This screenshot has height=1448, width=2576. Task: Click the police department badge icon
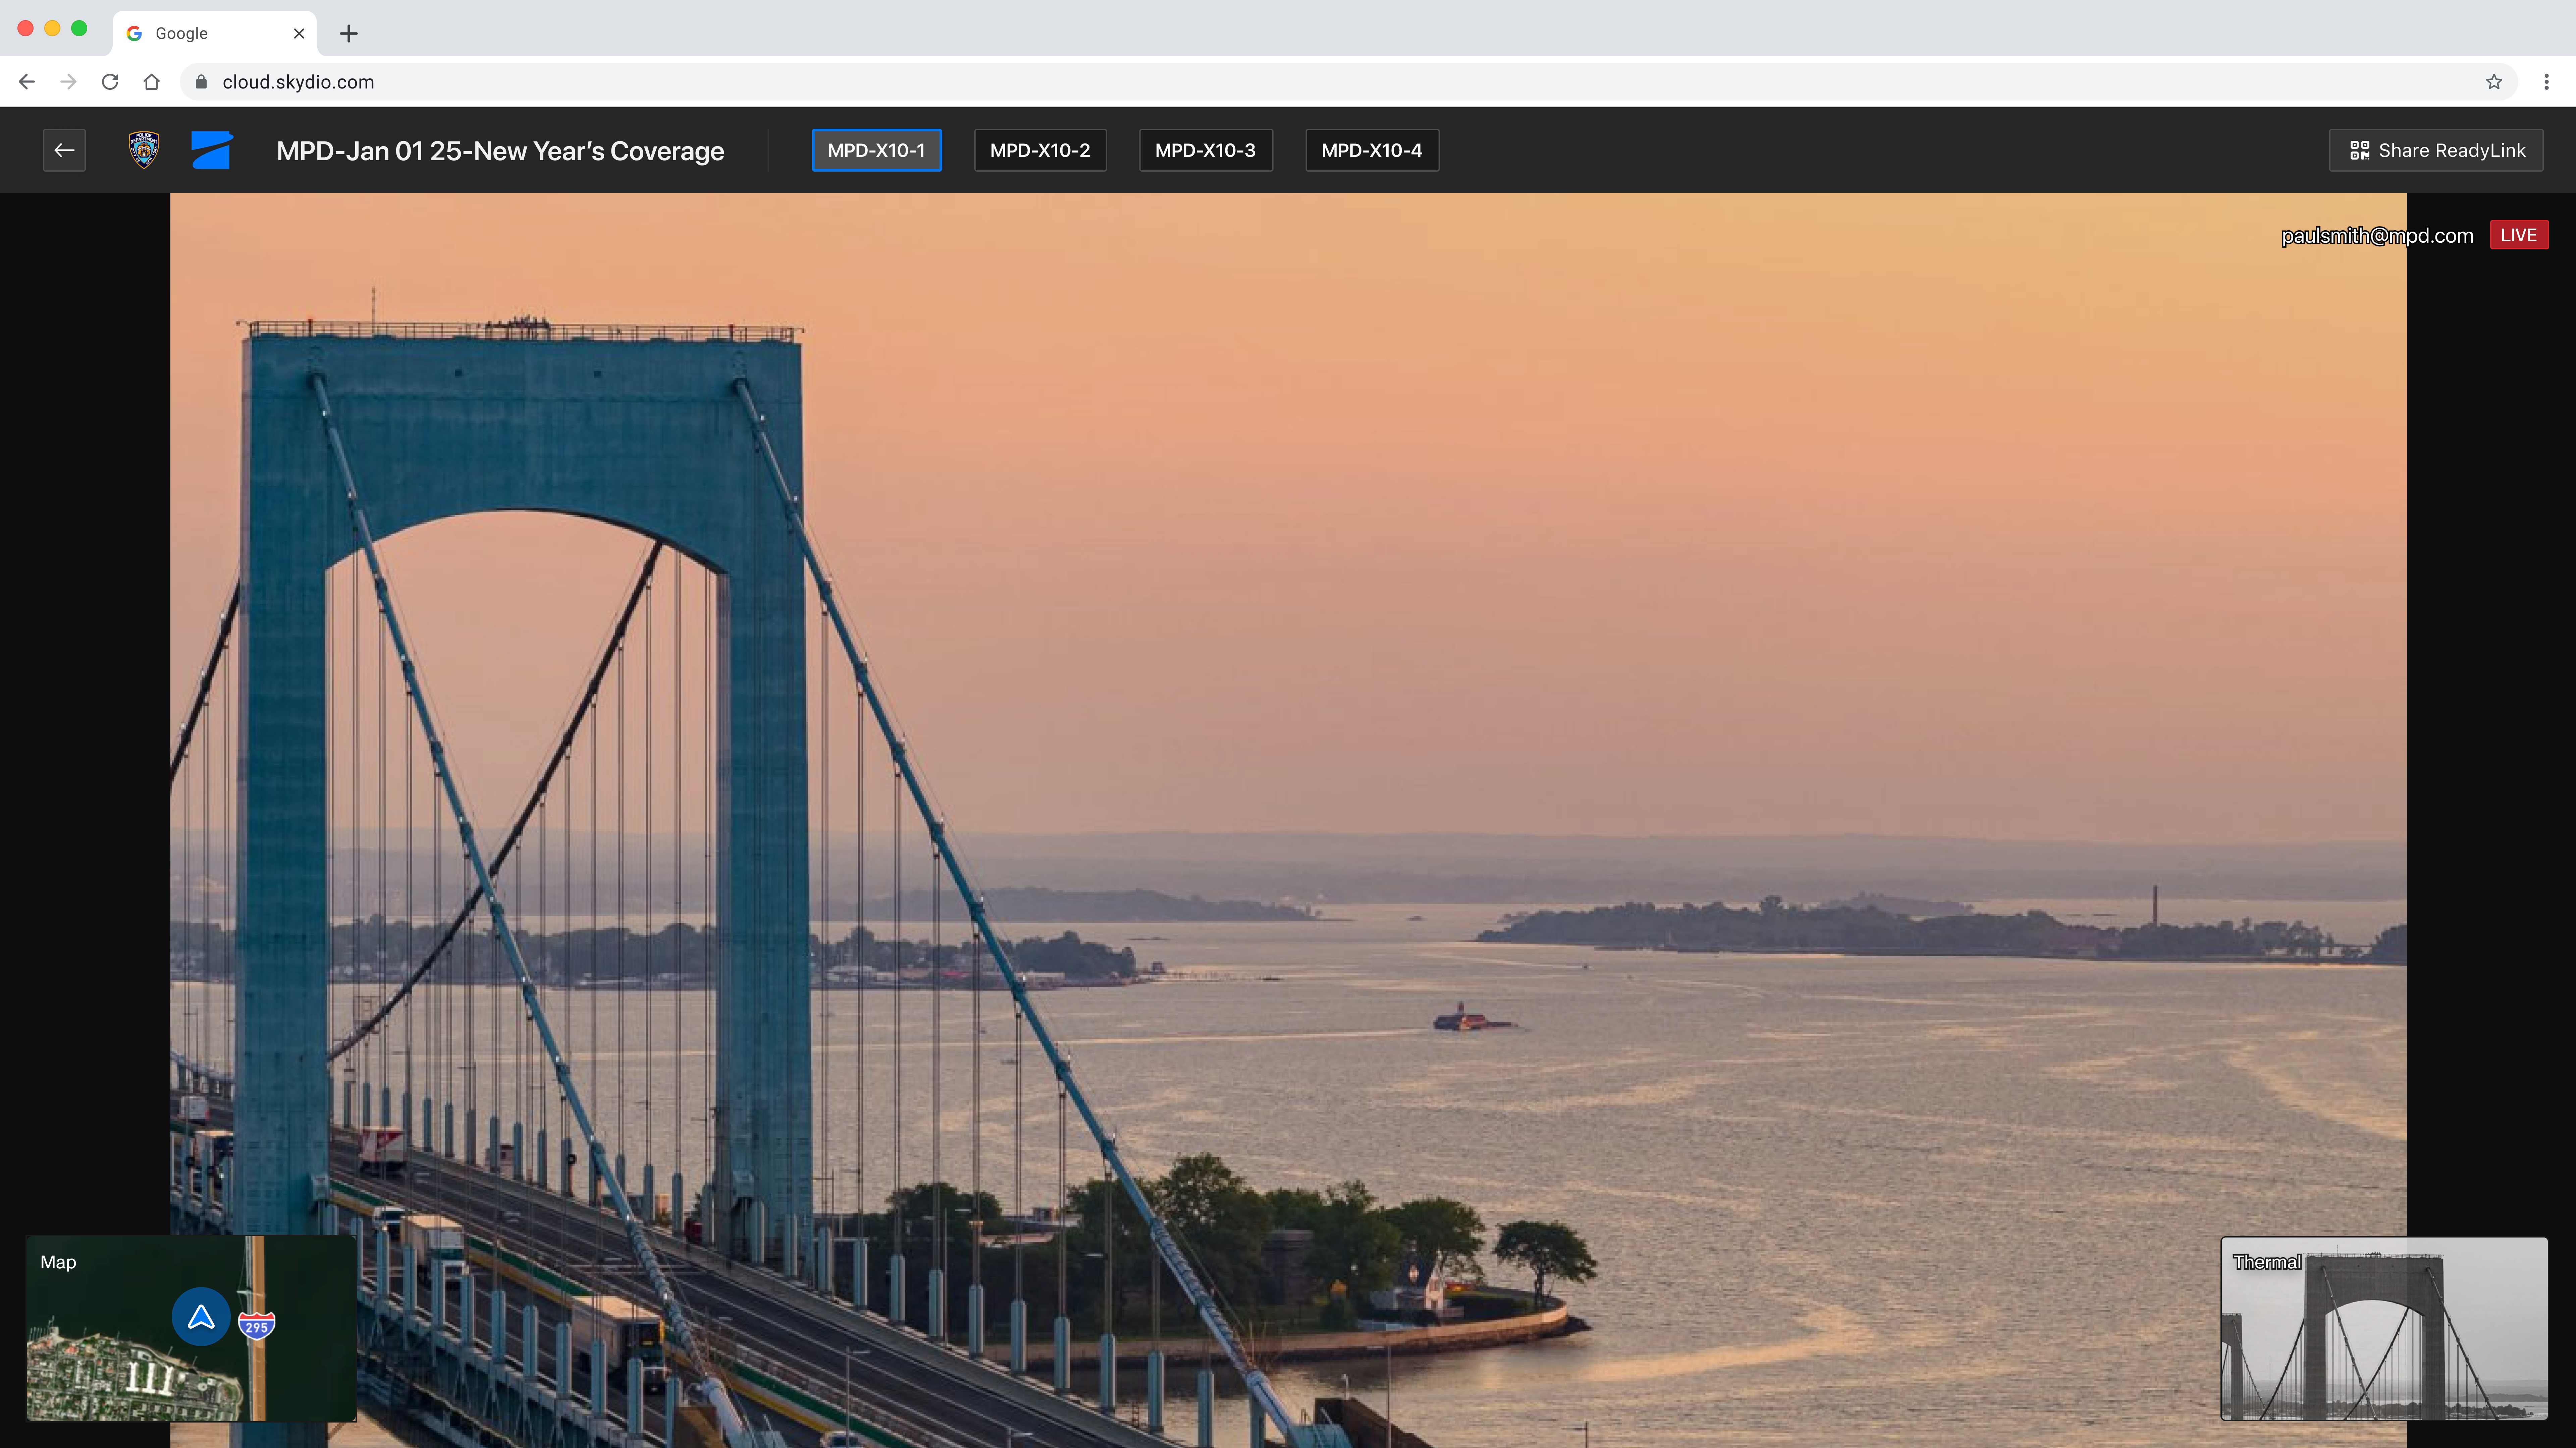click(x=144, y=150)
